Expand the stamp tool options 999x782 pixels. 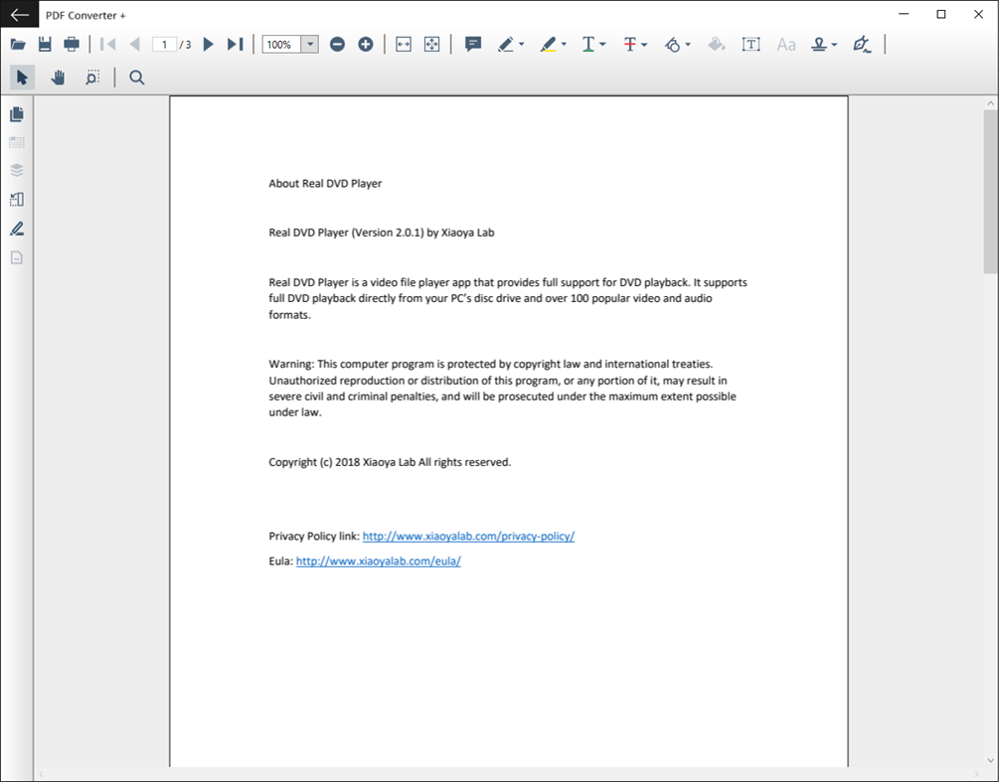pyautogui.click(x=833, y=44)
